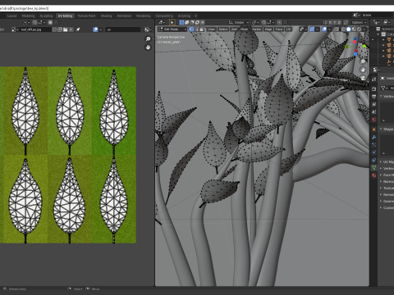Open the Material properties tab icon

(x=374, y=175)
